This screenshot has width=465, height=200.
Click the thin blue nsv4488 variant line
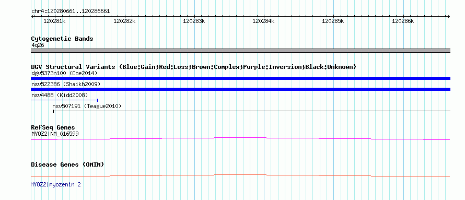tap(64, 100)
